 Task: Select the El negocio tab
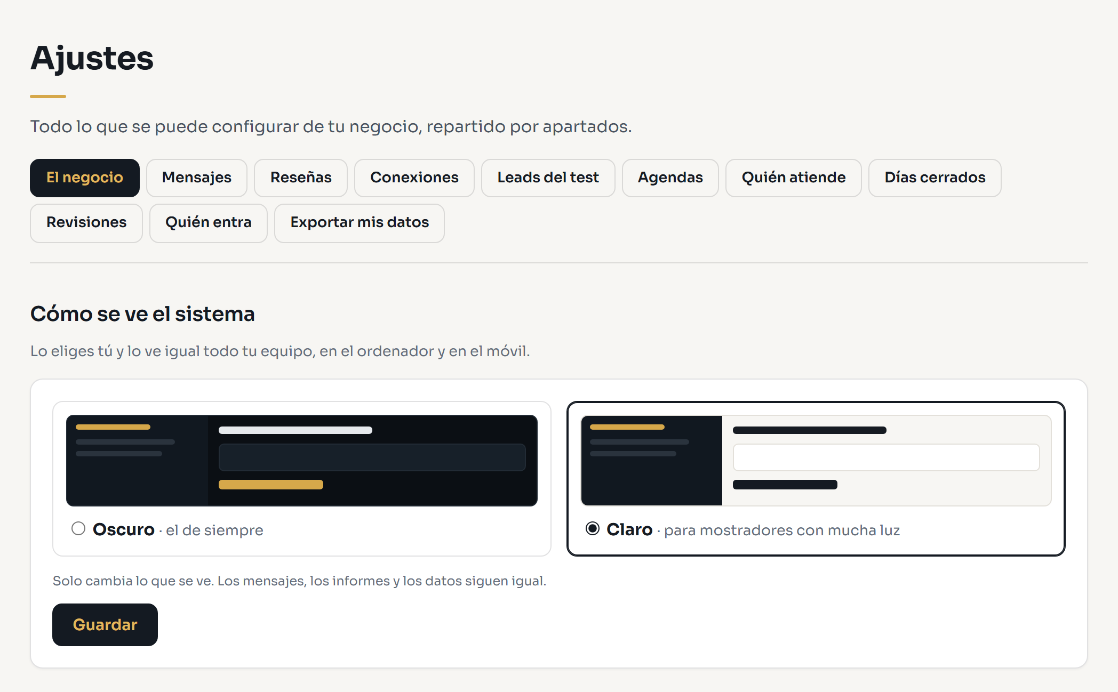click(85, 178)
